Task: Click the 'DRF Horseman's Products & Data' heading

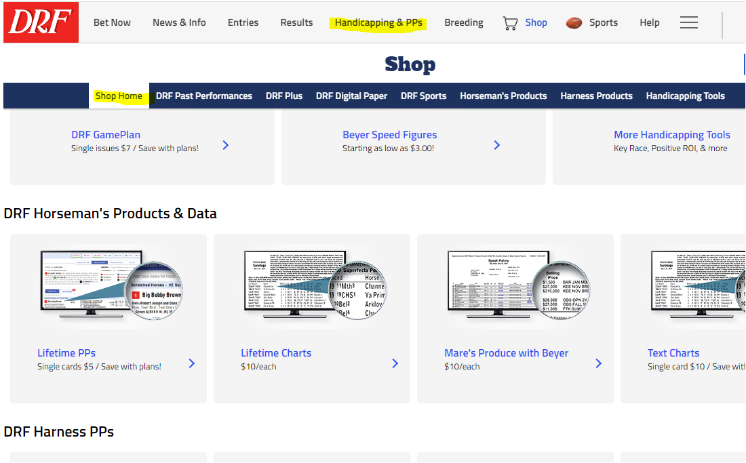Action: (x=110, y=214)
